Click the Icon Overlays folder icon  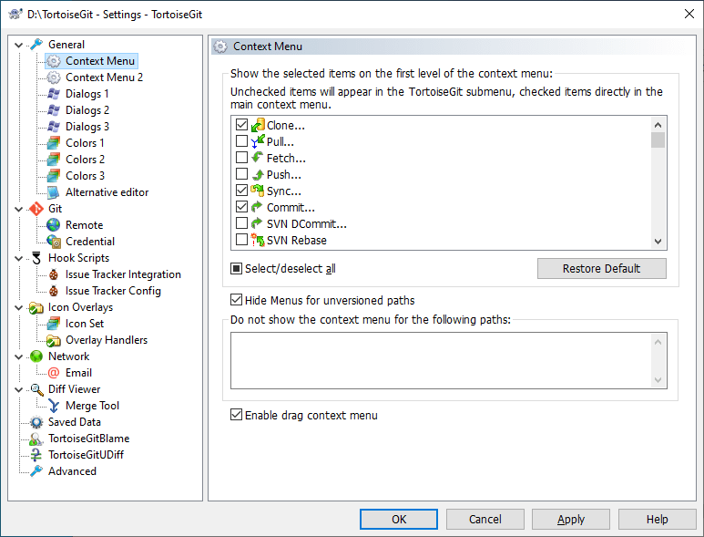(x=36, y=307)
